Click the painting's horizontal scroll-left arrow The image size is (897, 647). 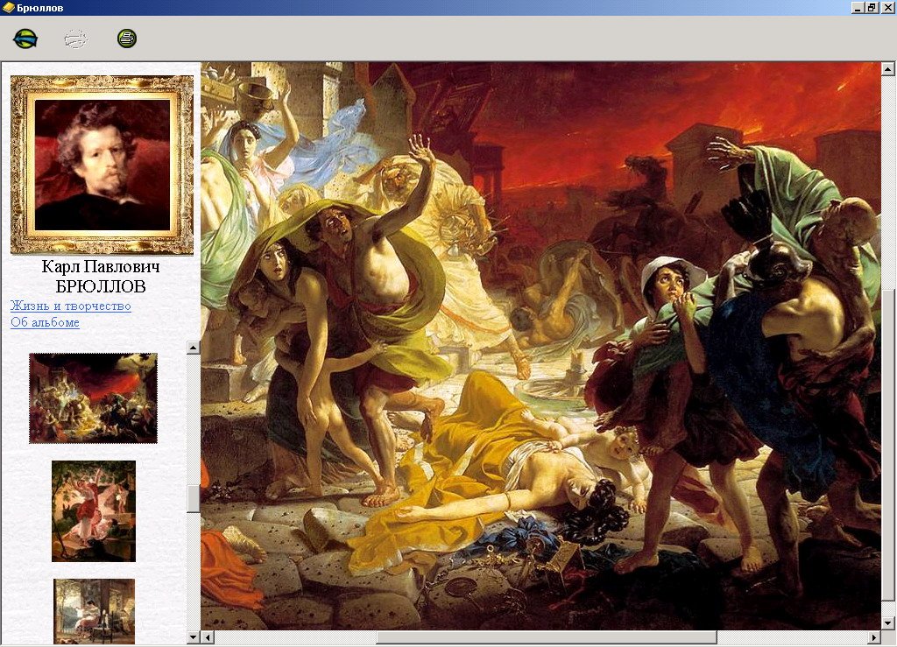208,637
